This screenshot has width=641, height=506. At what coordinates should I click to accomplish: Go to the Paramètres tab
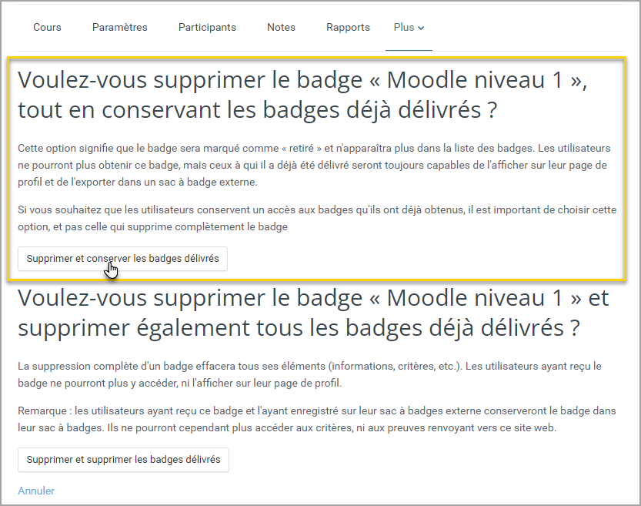click(120, 28)
